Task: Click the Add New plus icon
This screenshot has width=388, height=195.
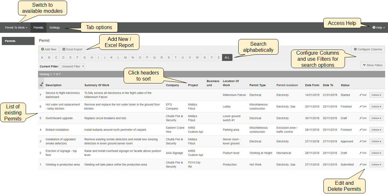Action: pos(42,50)
